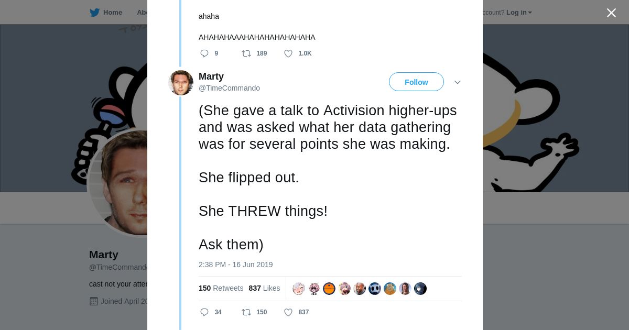This screenshot has height=330, width=629.
Task: Follow Marty @TimeCommando
Action: tap(416, 82)
